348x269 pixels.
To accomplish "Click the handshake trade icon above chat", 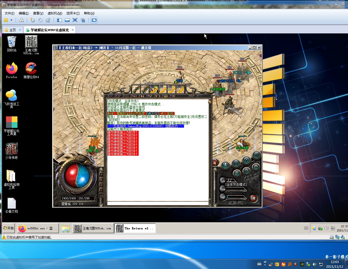I will coord(166,96).
